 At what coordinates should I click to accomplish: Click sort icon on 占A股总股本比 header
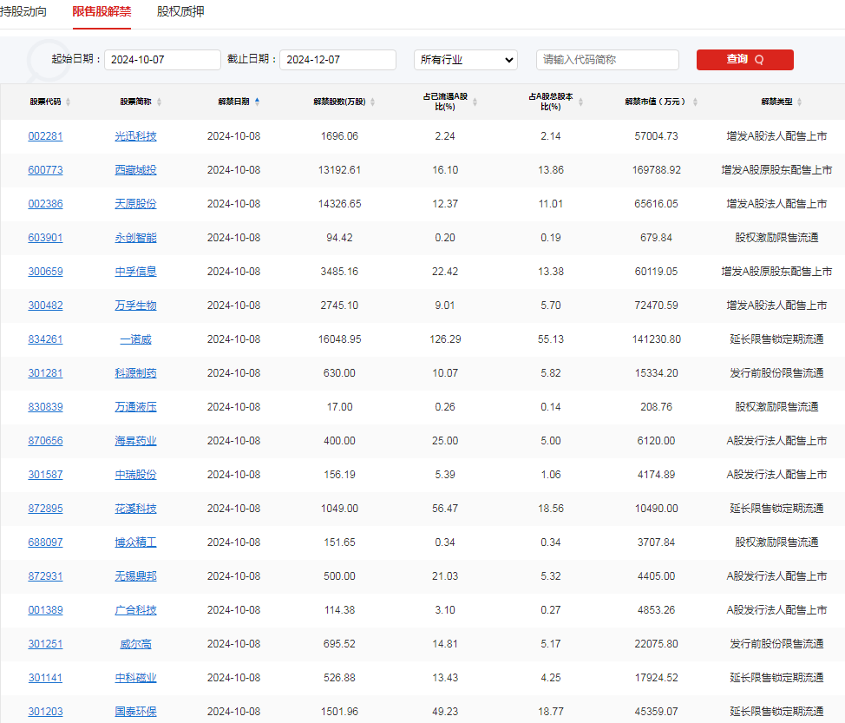click(580, 102)
